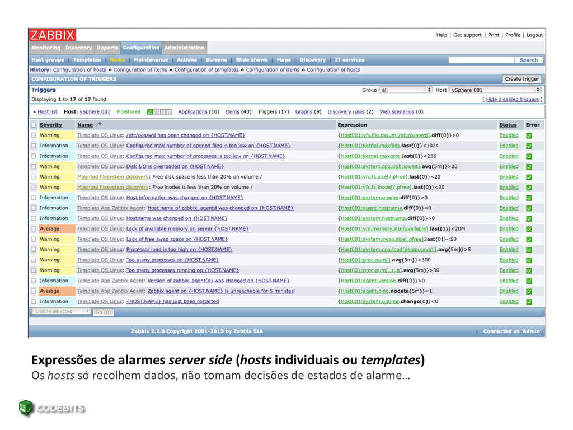
Task: Open the Inventory main menu
Action: click(x=78, y=48)
